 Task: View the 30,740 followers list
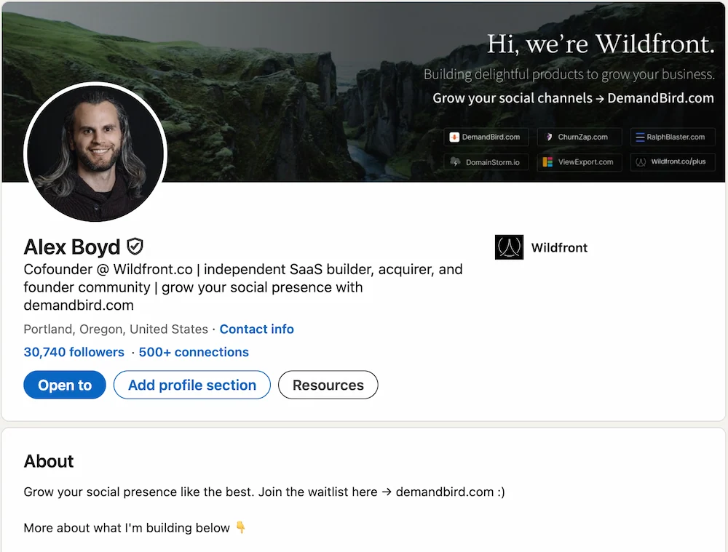(x=74, y=352)
